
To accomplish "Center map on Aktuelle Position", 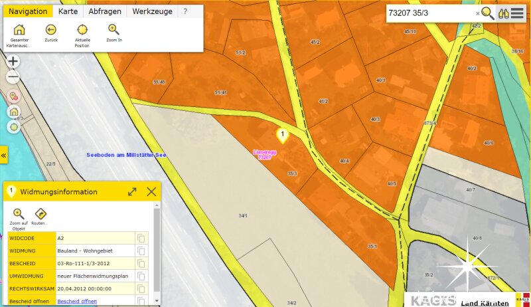I will 82,36.
